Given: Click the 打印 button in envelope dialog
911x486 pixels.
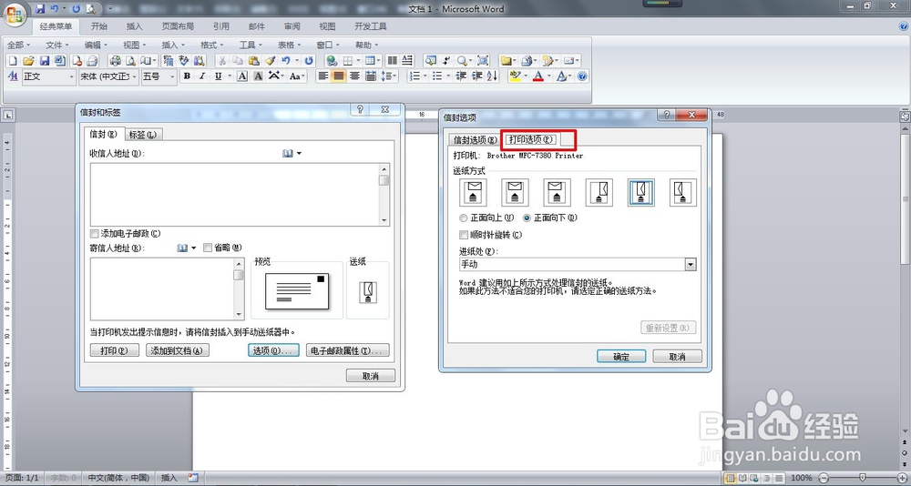Looking at the screenshot, I should point(115,350).
